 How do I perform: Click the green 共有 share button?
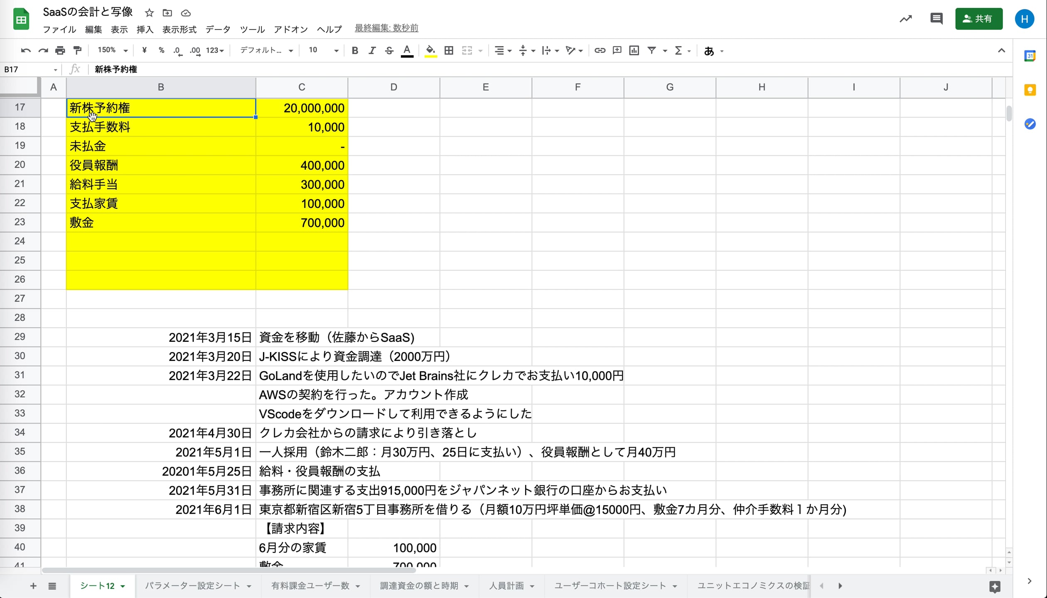click(978, 19)
